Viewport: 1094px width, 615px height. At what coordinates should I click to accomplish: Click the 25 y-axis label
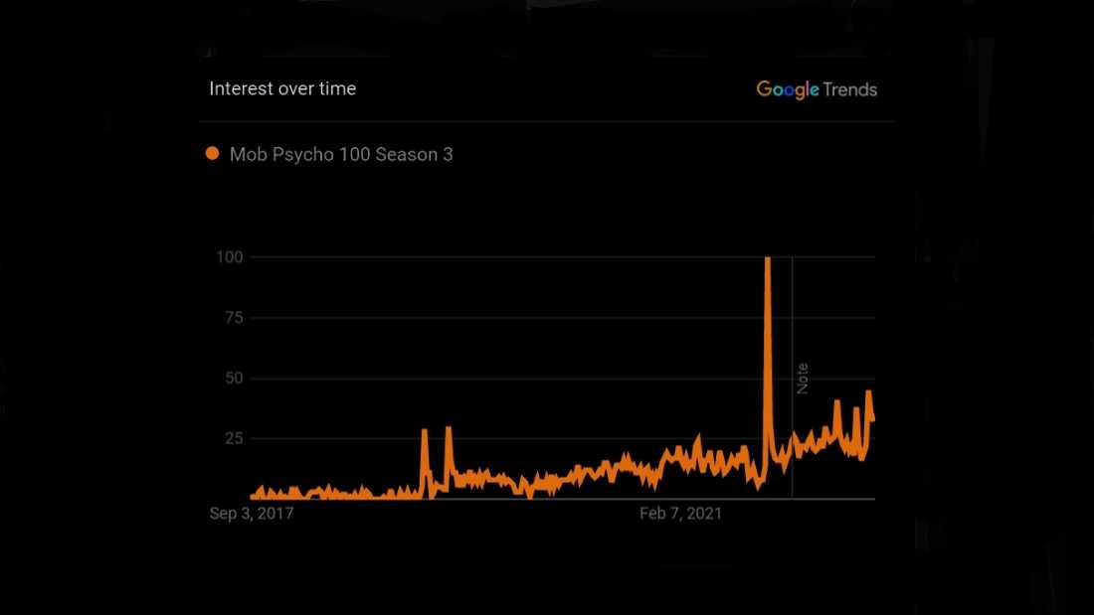coord(235,438)
